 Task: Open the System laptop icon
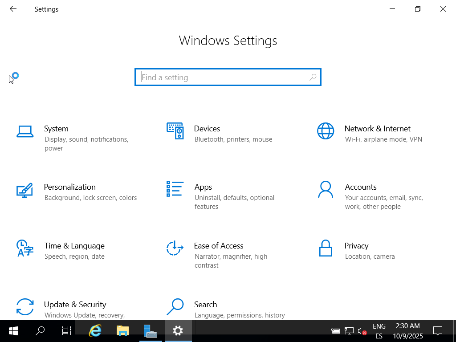coord(25,131)
